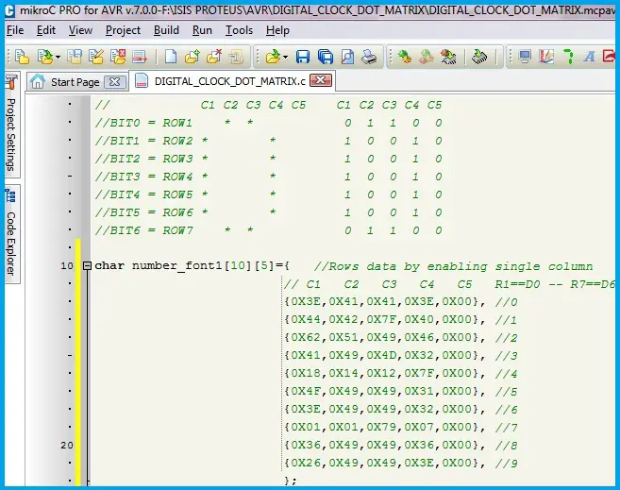
Task: Click the '//BIT3 = ROW4' comment text
Action: (143, 177)
